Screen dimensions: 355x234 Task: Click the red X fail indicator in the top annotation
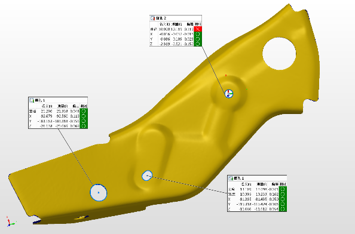pyautogui.click(x=198, y=29)
